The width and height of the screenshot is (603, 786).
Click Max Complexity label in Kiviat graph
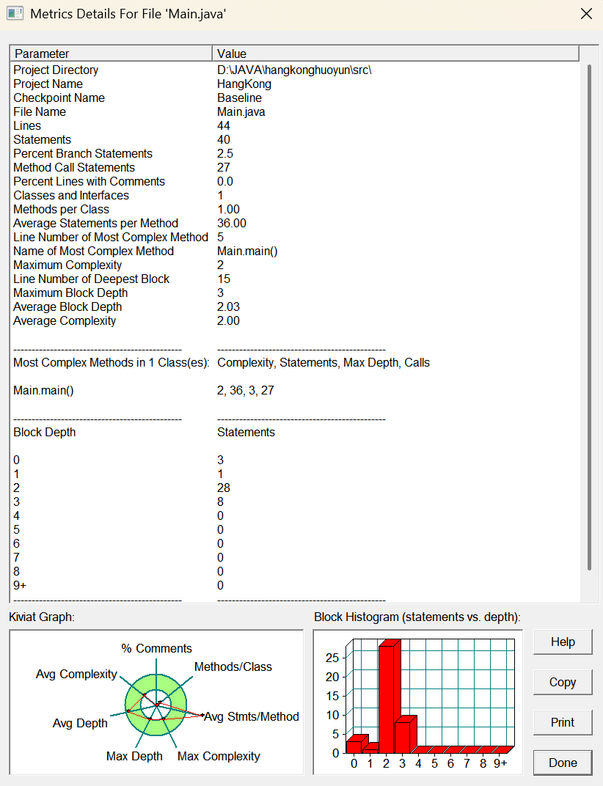(x=219, y=757)
